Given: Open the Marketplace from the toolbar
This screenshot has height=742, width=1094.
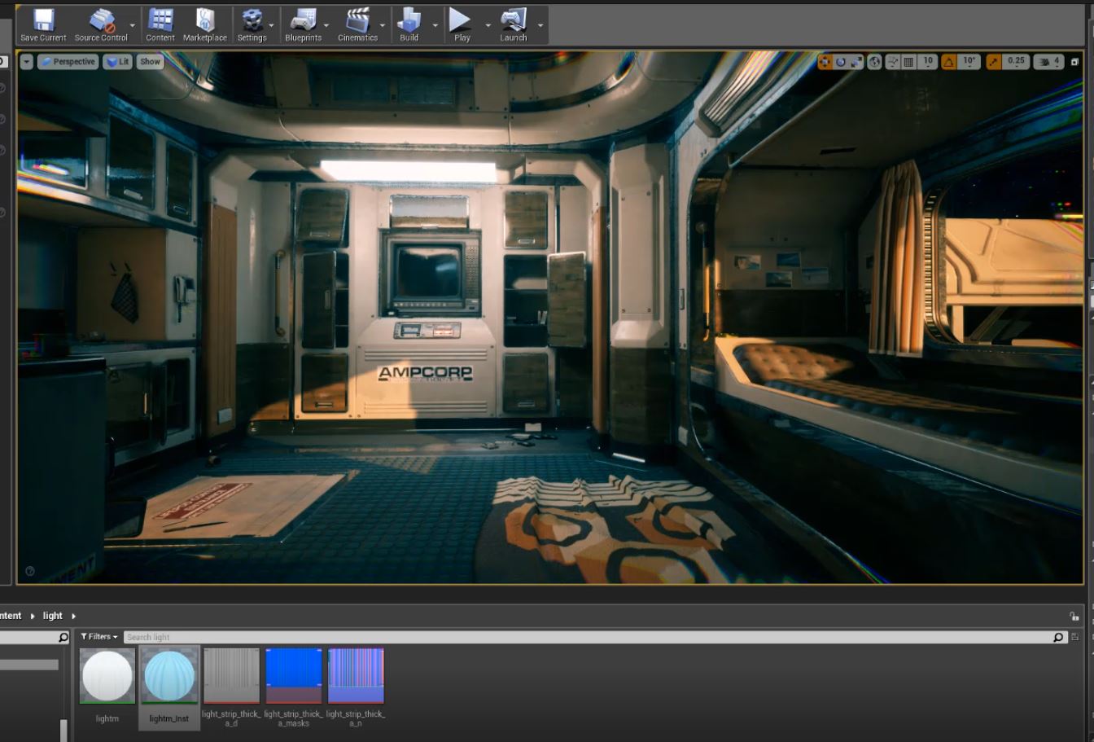Looking at the screenshot, I should click(204, 24).
